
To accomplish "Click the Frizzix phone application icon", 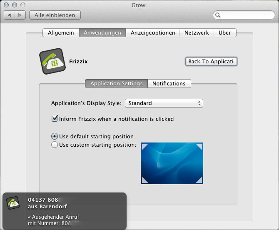I will (x=52, y=61).
